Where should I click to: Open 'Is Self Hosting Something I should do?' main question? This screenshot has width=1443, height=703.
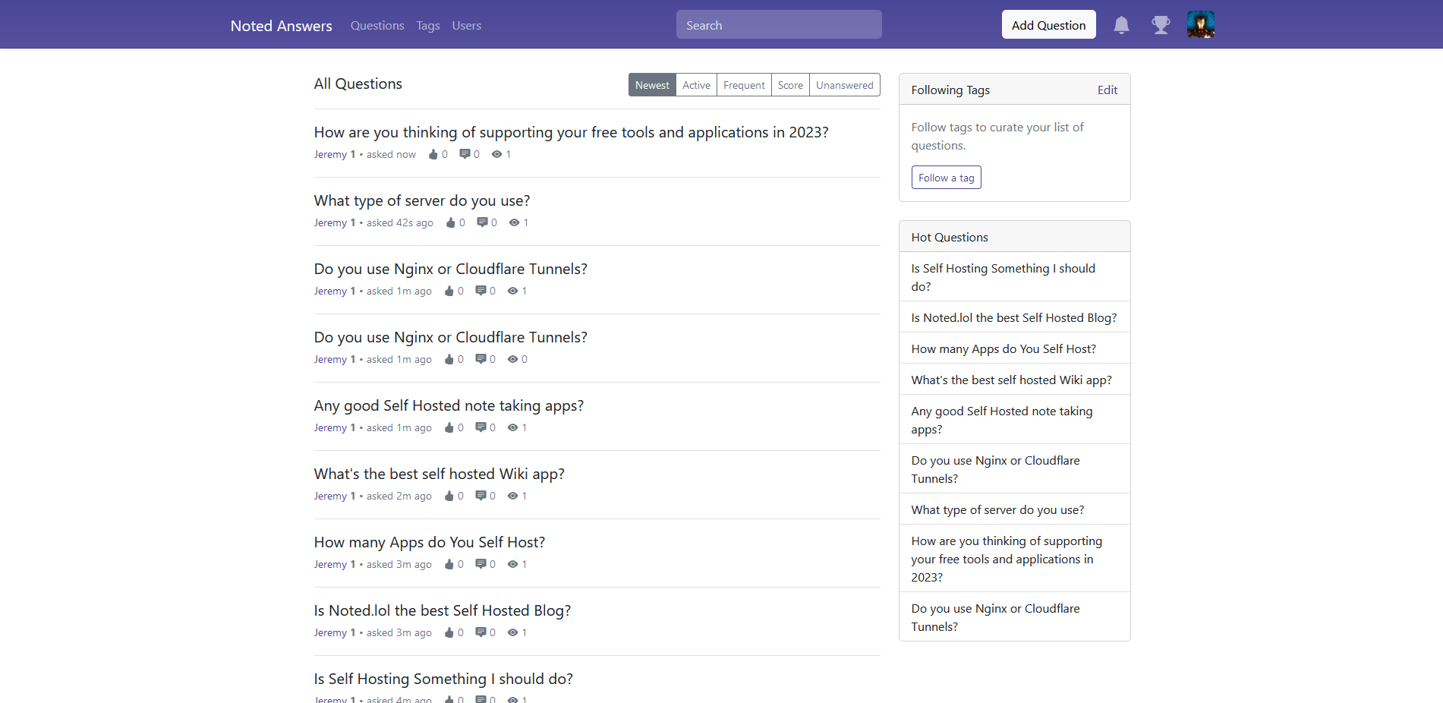[x=443, y=679]
